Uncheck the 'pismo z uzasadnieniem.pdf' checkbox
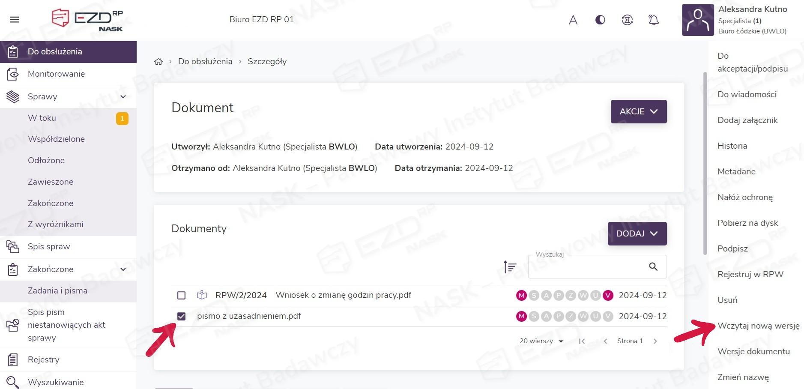Screen dimensions: 804x389 (181, 317)
